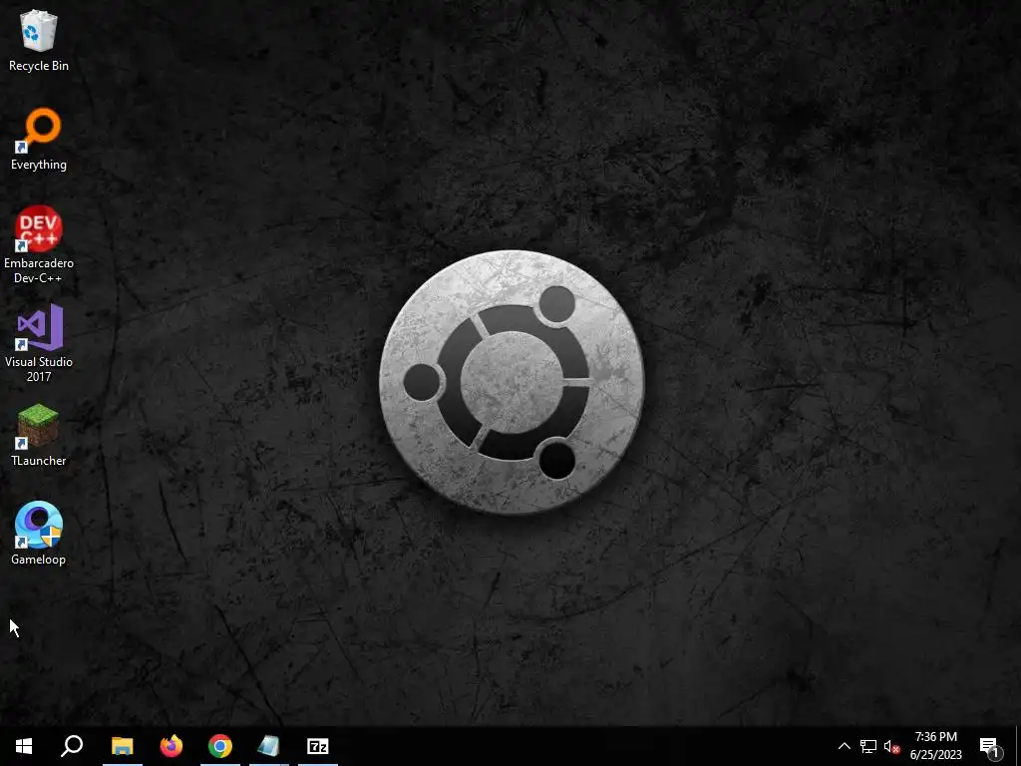Image resolution: width=1021 pixels, height=766 pixels.
Task: Open the blue notepad app on the taskbar
Action: click(269, 746)
